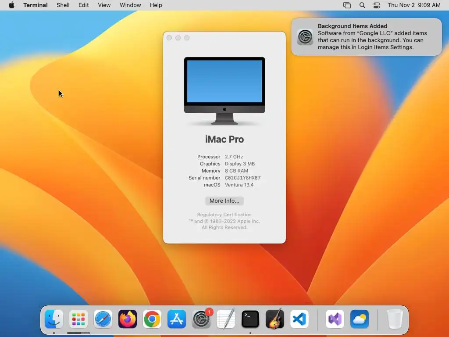
Task: Click the Display 3 MB graphics value
Action: tap(240, 164)
